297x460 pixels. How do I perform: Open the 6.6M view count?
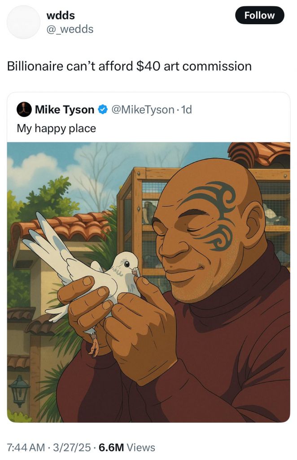111,447
